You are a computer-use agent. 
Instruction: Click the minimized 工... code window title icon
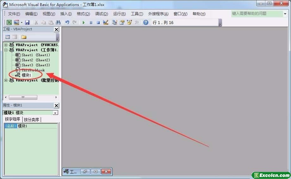tap(66, 172)
